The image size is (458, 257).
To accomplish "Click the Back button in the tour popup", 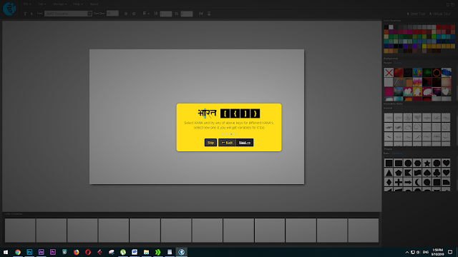I will (x=227, y=143).
